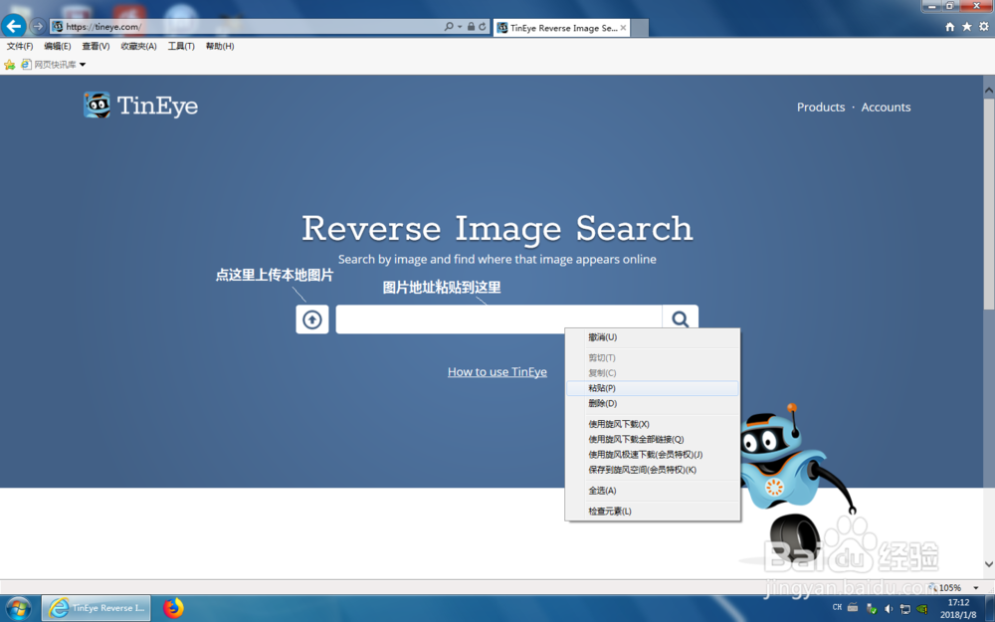Click the TinEye panda logo
This screenshot has height=622, width=995.
pyautogui.click(x=98, y=105)
